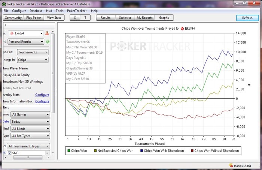Viewport: 262px width, 170px height.
Task: Click the yellow Net Expected Chips Won swatch
Action: 95,150
